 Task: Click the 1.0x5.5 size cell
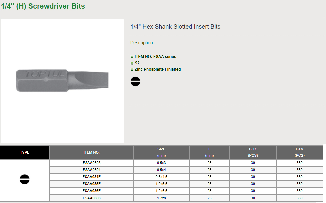pyautogui.click(x=161, y=184)
